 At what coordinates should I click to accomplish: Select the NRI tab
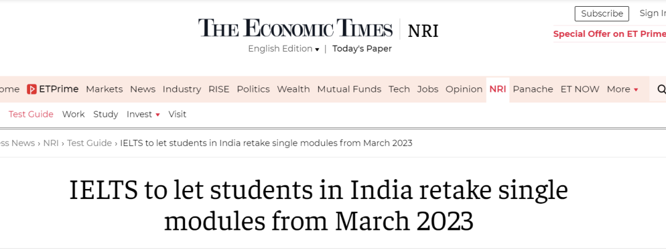tap(498, 89)
